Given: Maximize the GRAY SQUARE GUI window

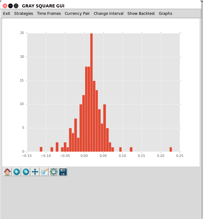Looking at the screenshot, I should [x=16, y=6].
